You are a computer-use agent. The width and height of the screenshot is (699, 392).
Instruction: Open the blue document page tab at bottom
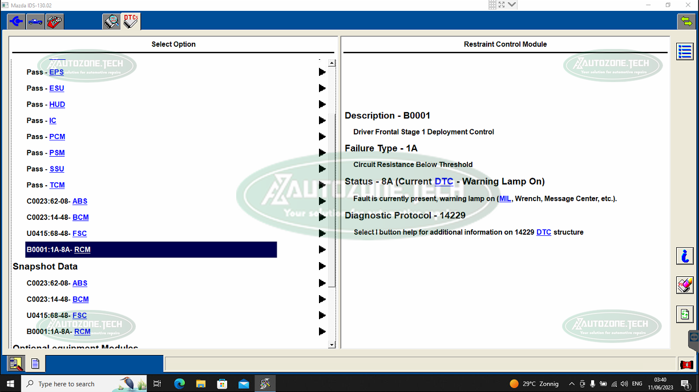35,364
